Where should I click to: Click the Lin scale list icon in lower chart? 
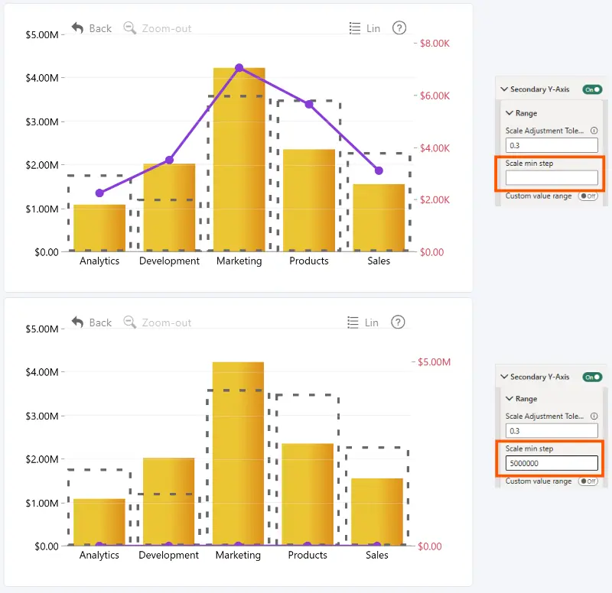(353, 322)
